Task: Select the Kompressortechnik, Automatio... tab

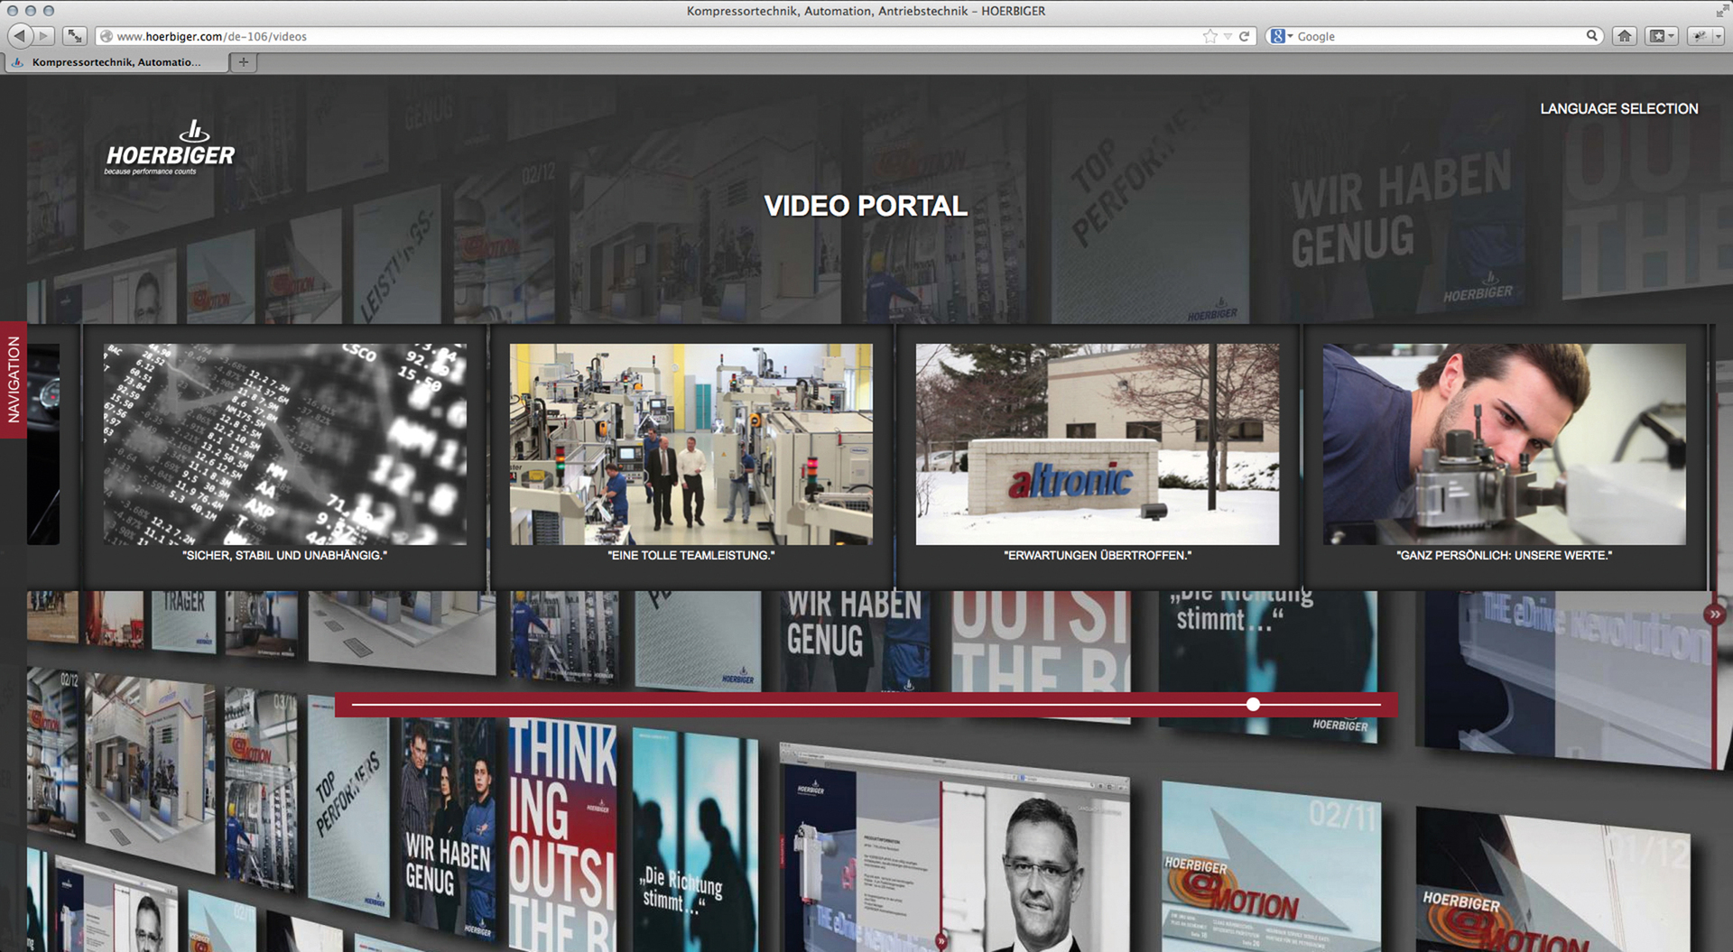Action: 116,62
